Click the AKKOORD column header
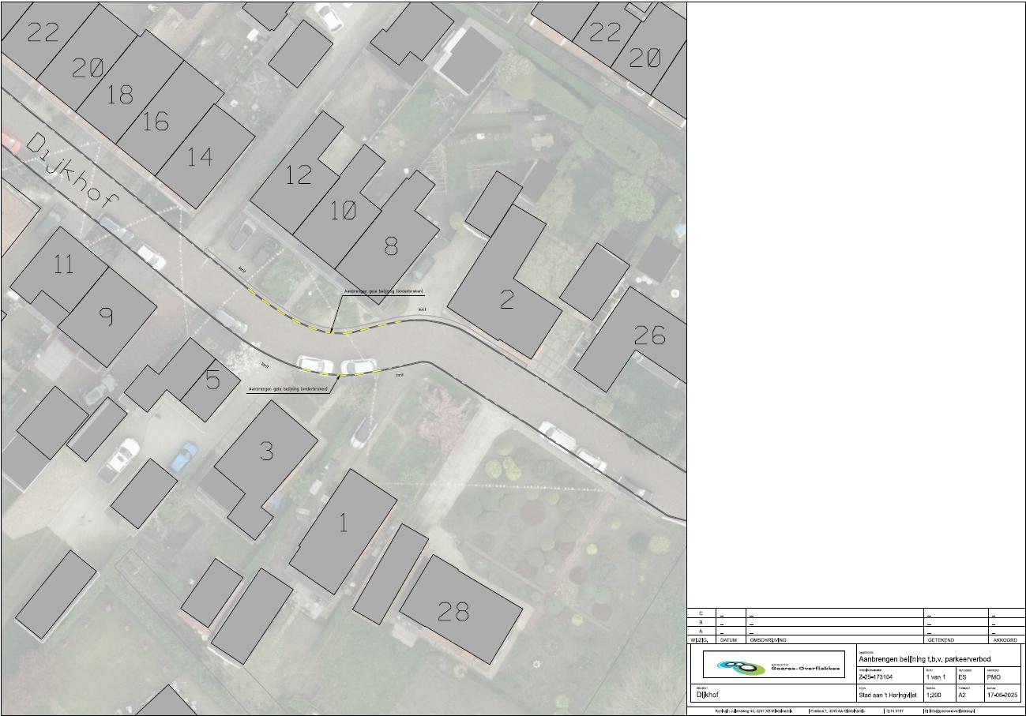This screenshot has height=716, width=1026. [1004, 640]
